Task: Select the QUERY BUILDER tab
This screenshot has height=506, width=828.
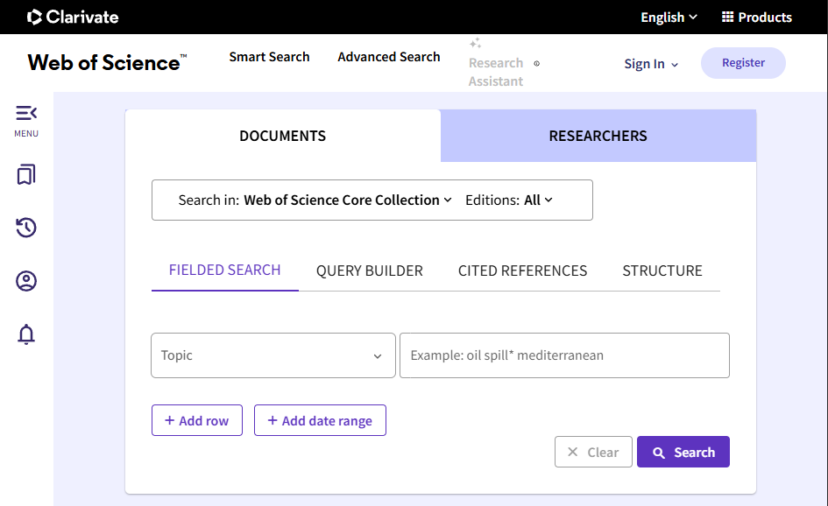Action: coord(369,271)
